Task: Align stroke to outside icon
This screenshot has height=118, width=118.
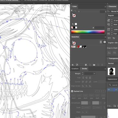Action: pos(90,86)
